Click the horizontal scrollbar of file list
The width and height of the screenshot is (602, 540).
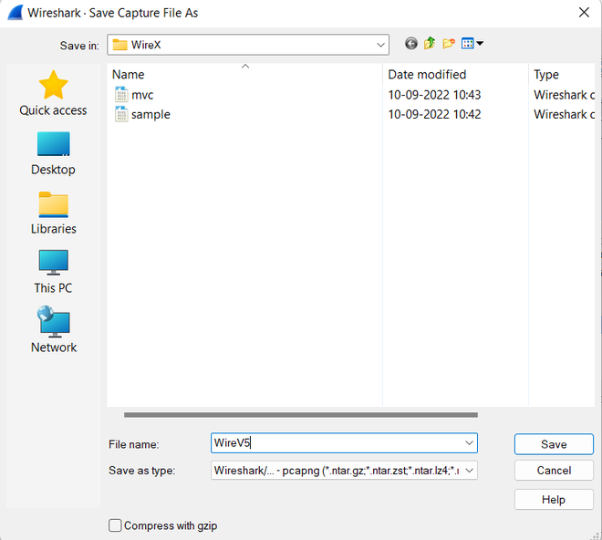pyautogui.click(x=301, y=415)
